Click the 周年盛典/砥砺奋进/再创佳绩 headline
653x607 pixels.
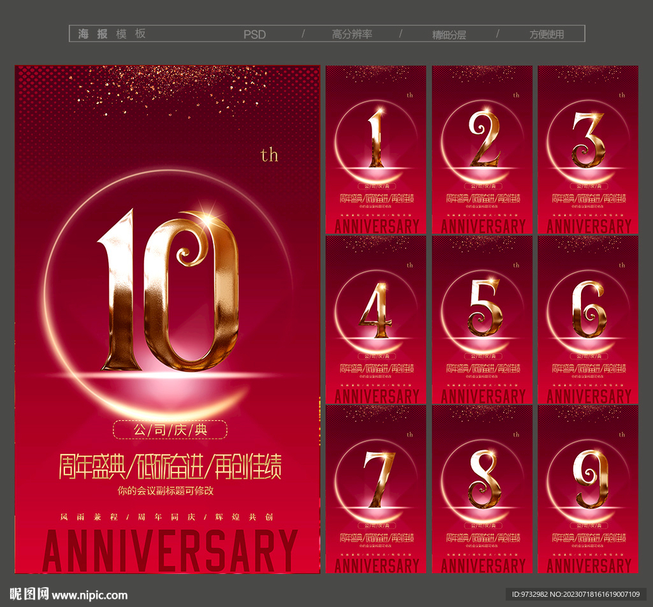pos(170,467)
